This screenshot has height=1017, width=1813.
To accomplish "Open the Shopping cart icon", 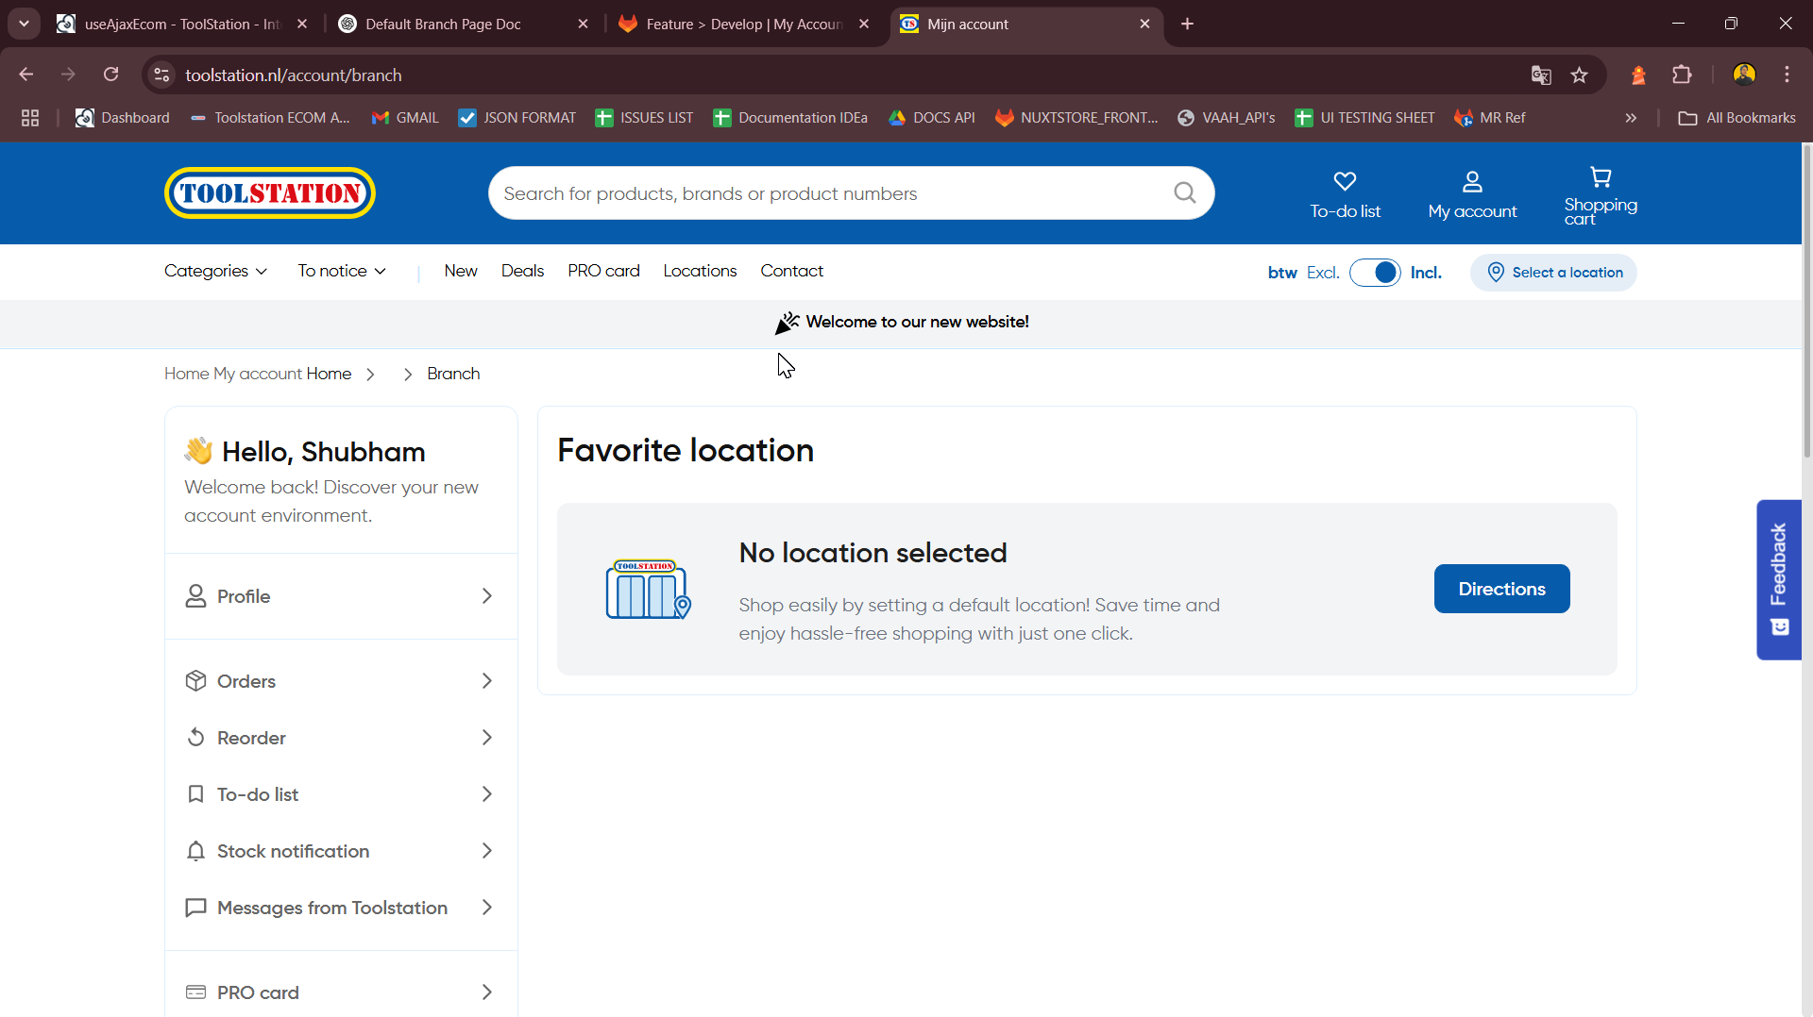I will pyautogui.click(x=1601, y=177).
